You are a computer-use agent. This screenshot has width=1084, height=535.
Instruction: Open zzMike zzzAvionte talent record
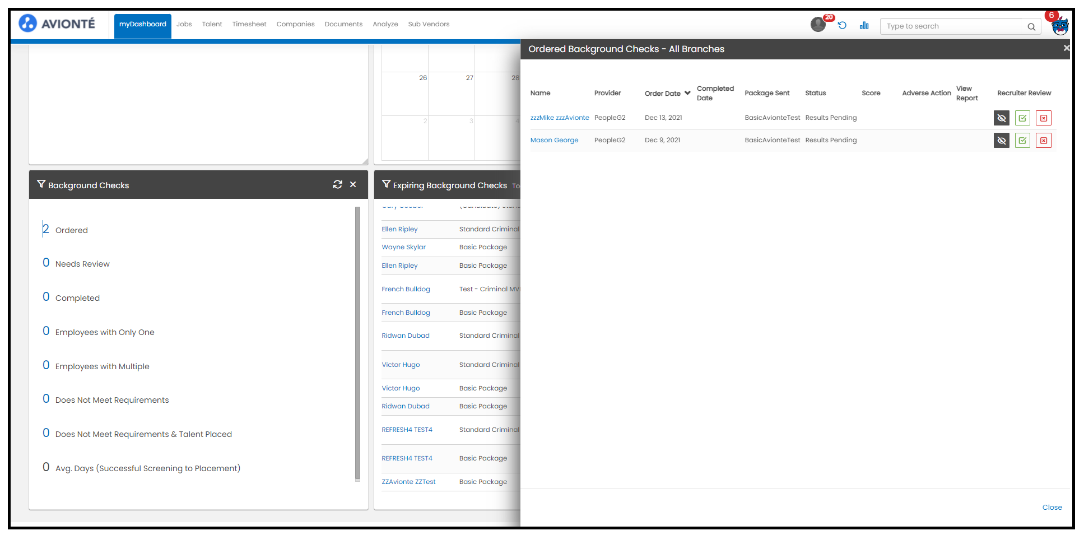560,118
